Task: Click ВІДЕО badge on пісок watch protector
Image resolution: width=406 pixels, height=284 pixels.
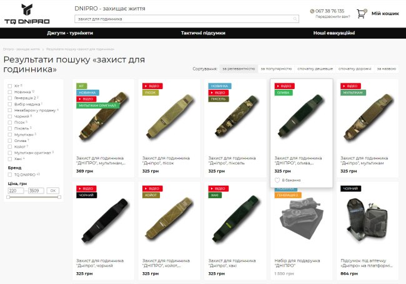Action: click(152, 86)
